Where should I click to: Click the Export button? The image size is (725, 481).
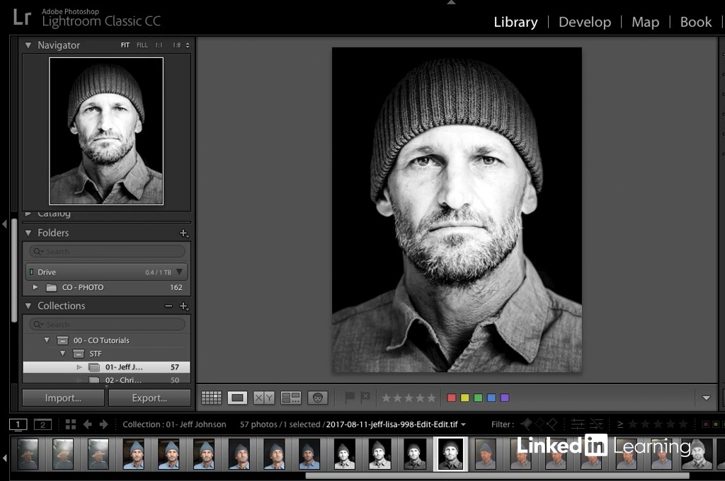(x=149, y=398)
